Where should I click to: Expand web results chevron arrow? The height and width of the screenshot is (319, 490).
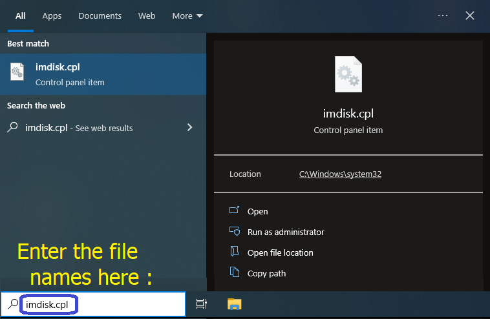tap(189, 127)
